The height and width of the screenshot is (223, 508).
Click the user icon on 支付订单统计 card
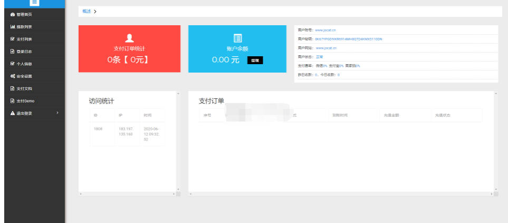tap(129, 38)
